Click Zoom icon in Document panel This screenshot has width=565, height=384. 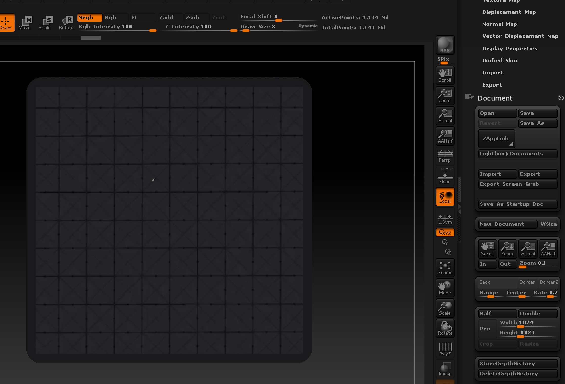tap(508, 249)
